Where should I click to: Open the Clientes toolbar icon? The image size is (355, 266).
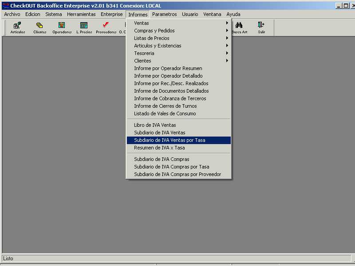39,27
